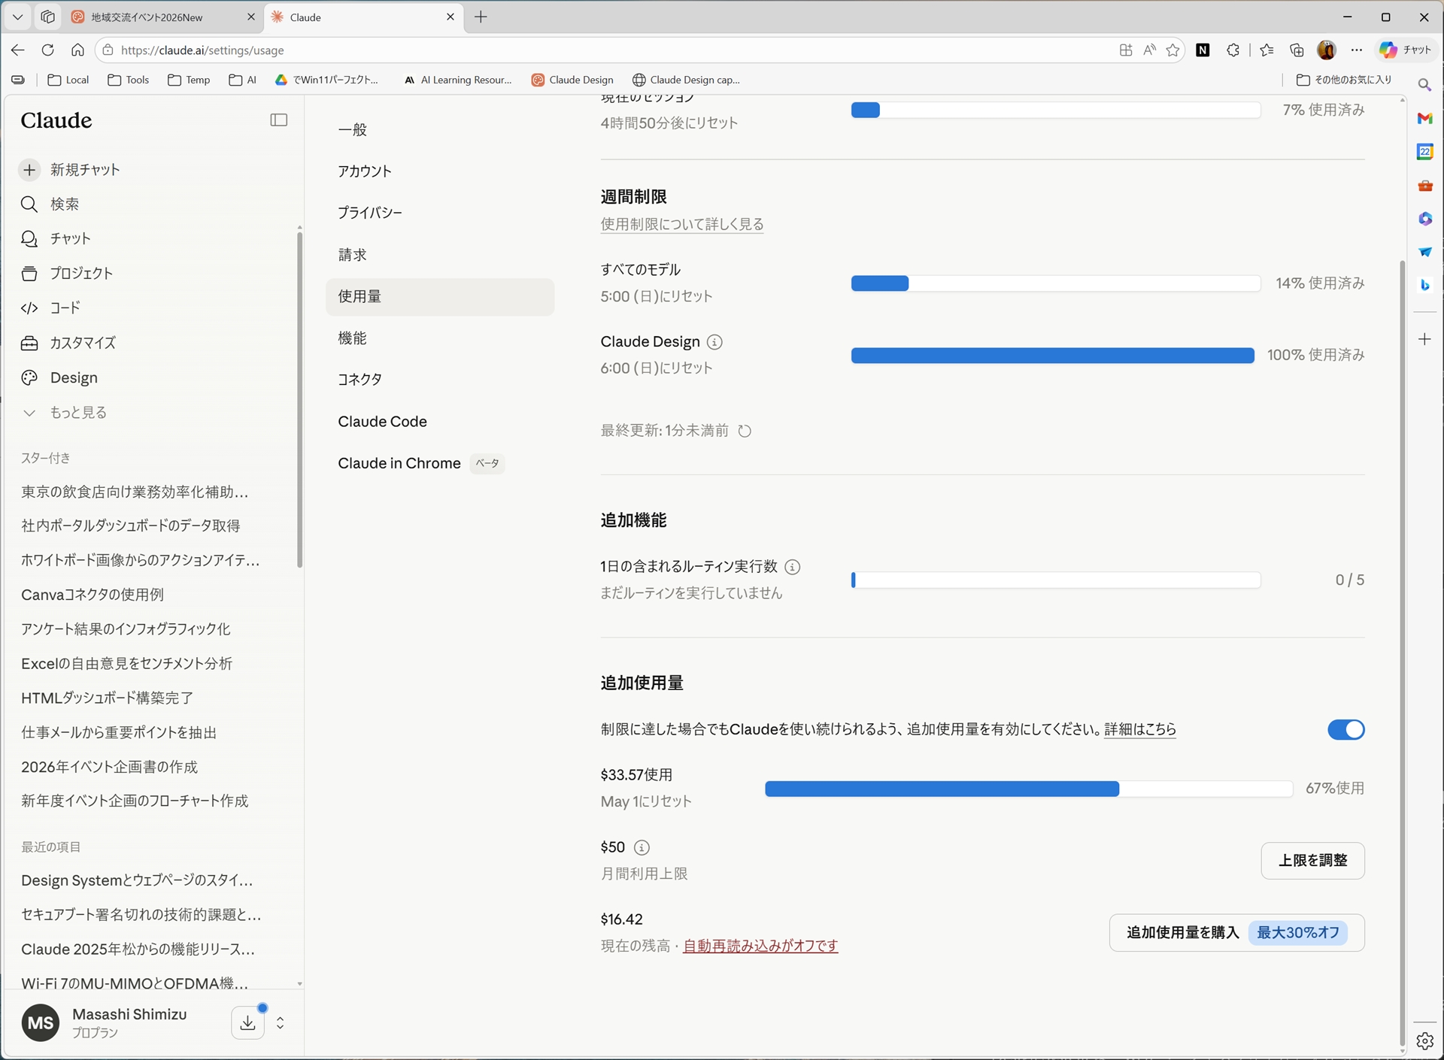Open Gmail from the Edge side rail
Viewport: 1444px width, 1060px height.
coord(1425,118)
